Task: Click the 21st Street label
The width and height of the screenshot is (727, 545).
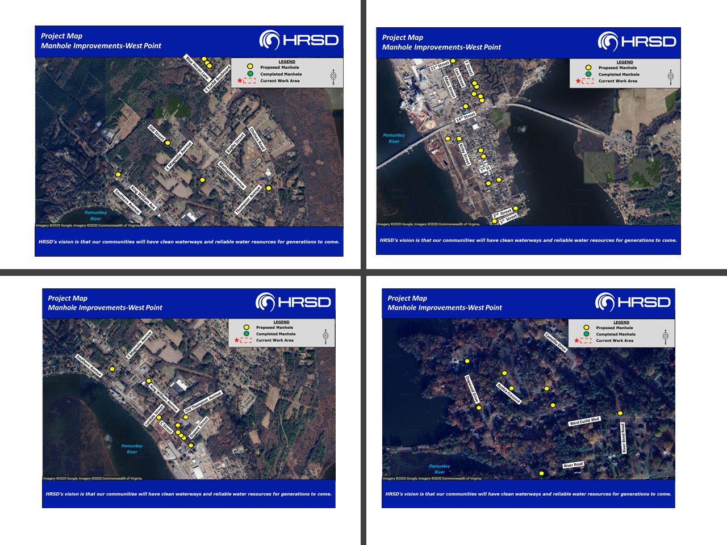Action: coord(440,66)
